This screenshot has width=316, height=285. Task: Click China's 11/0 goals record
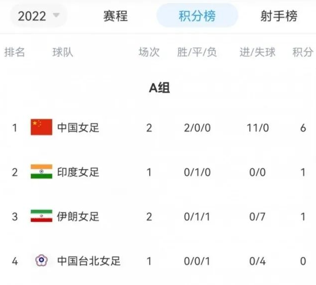pos(258,128)
